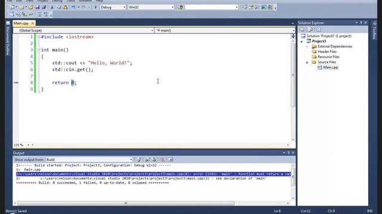Toggle auto-hide pin on Output panel
Screen dimensions: 382x214
288,153
